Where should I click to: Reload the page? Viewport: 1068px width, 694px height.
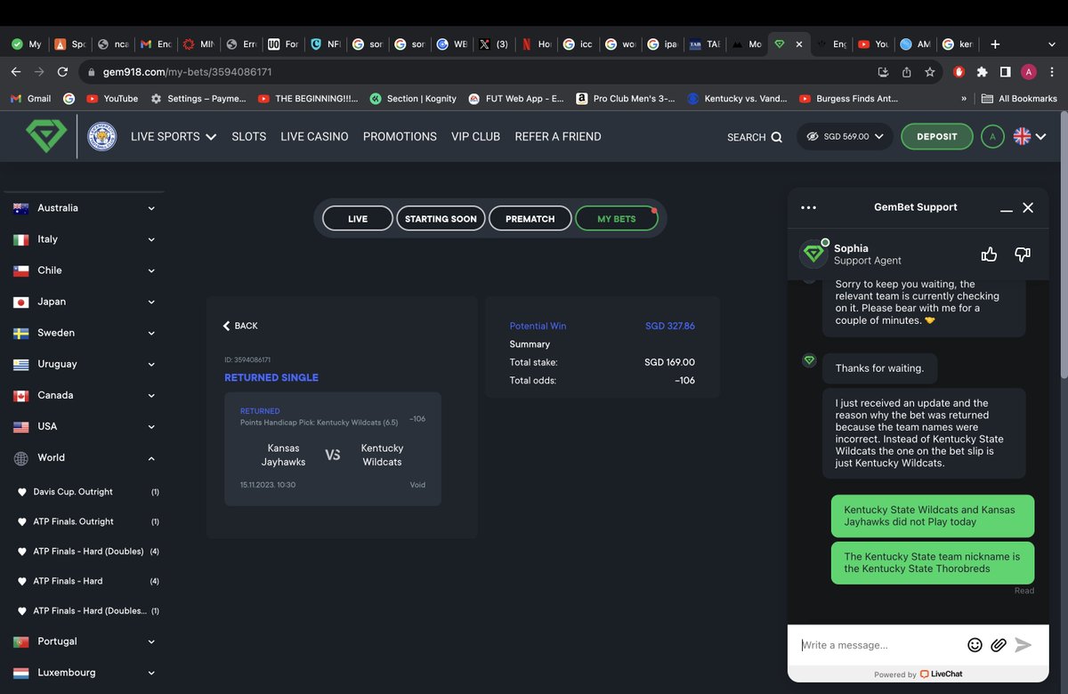coord(62,72)
